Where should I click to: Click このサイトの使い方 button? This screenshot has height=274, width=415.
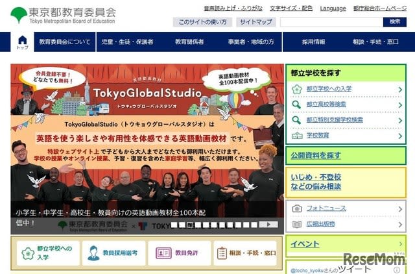[x=202, y=22]
